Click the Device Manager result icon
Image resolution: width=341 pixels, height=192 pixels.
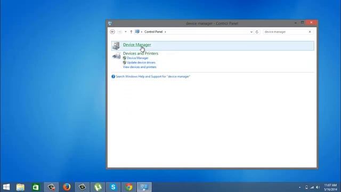click(x=116, y=46)
